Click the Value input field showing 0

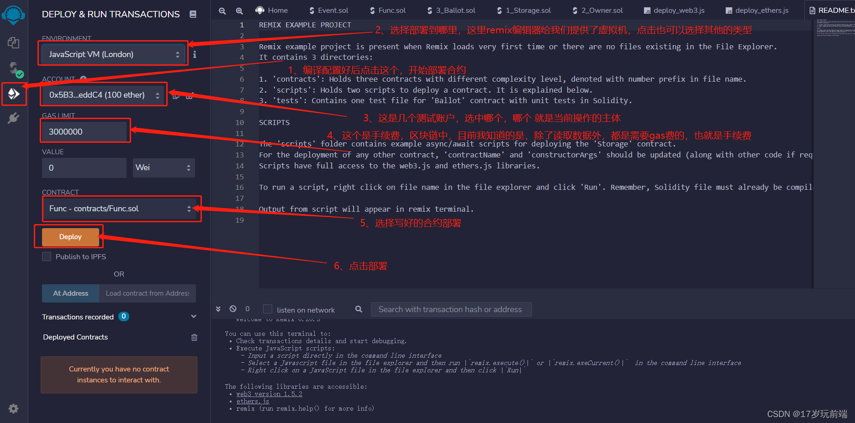coord(84,167)
